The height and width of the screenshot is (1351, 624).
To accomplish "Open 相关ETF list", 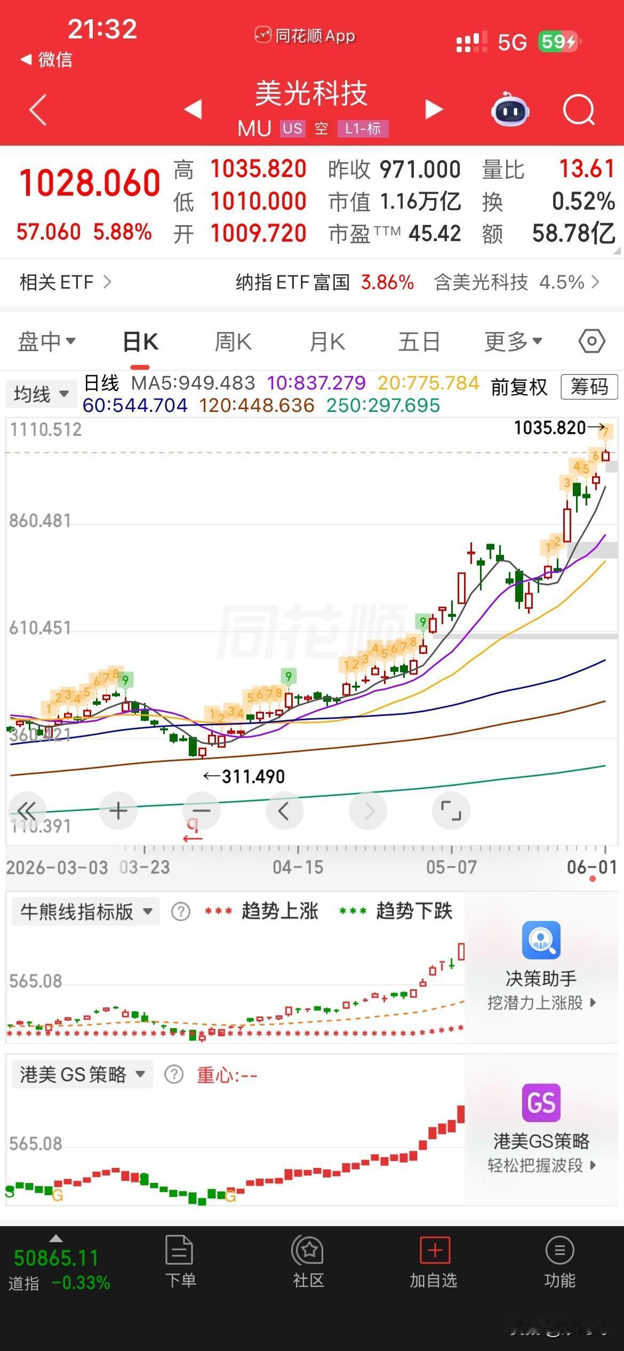I will tap(66, 282).
